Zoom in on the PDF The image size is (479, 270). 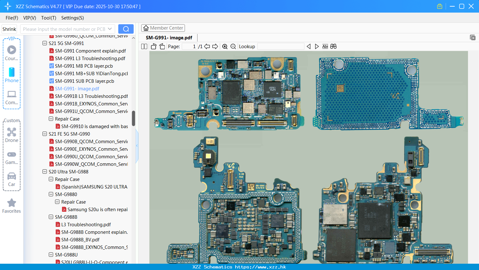pyautogui.click(x=225, y=47)
